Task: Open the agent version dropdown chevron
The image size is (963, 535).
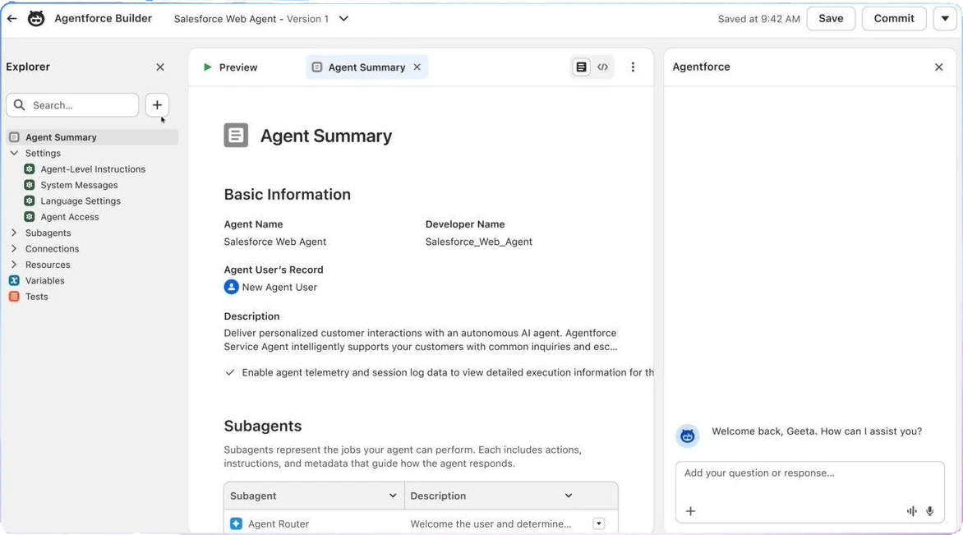Action: (x=344, y=18)
